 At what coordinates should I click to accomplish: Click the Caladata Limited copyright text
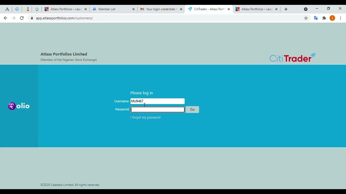(x=70, y=185)
